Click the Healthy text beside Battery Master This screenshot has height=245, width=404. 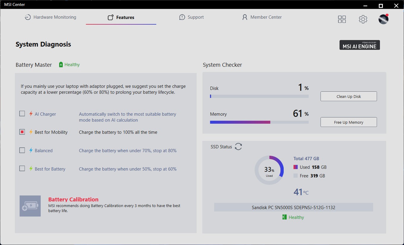[72, 65]
